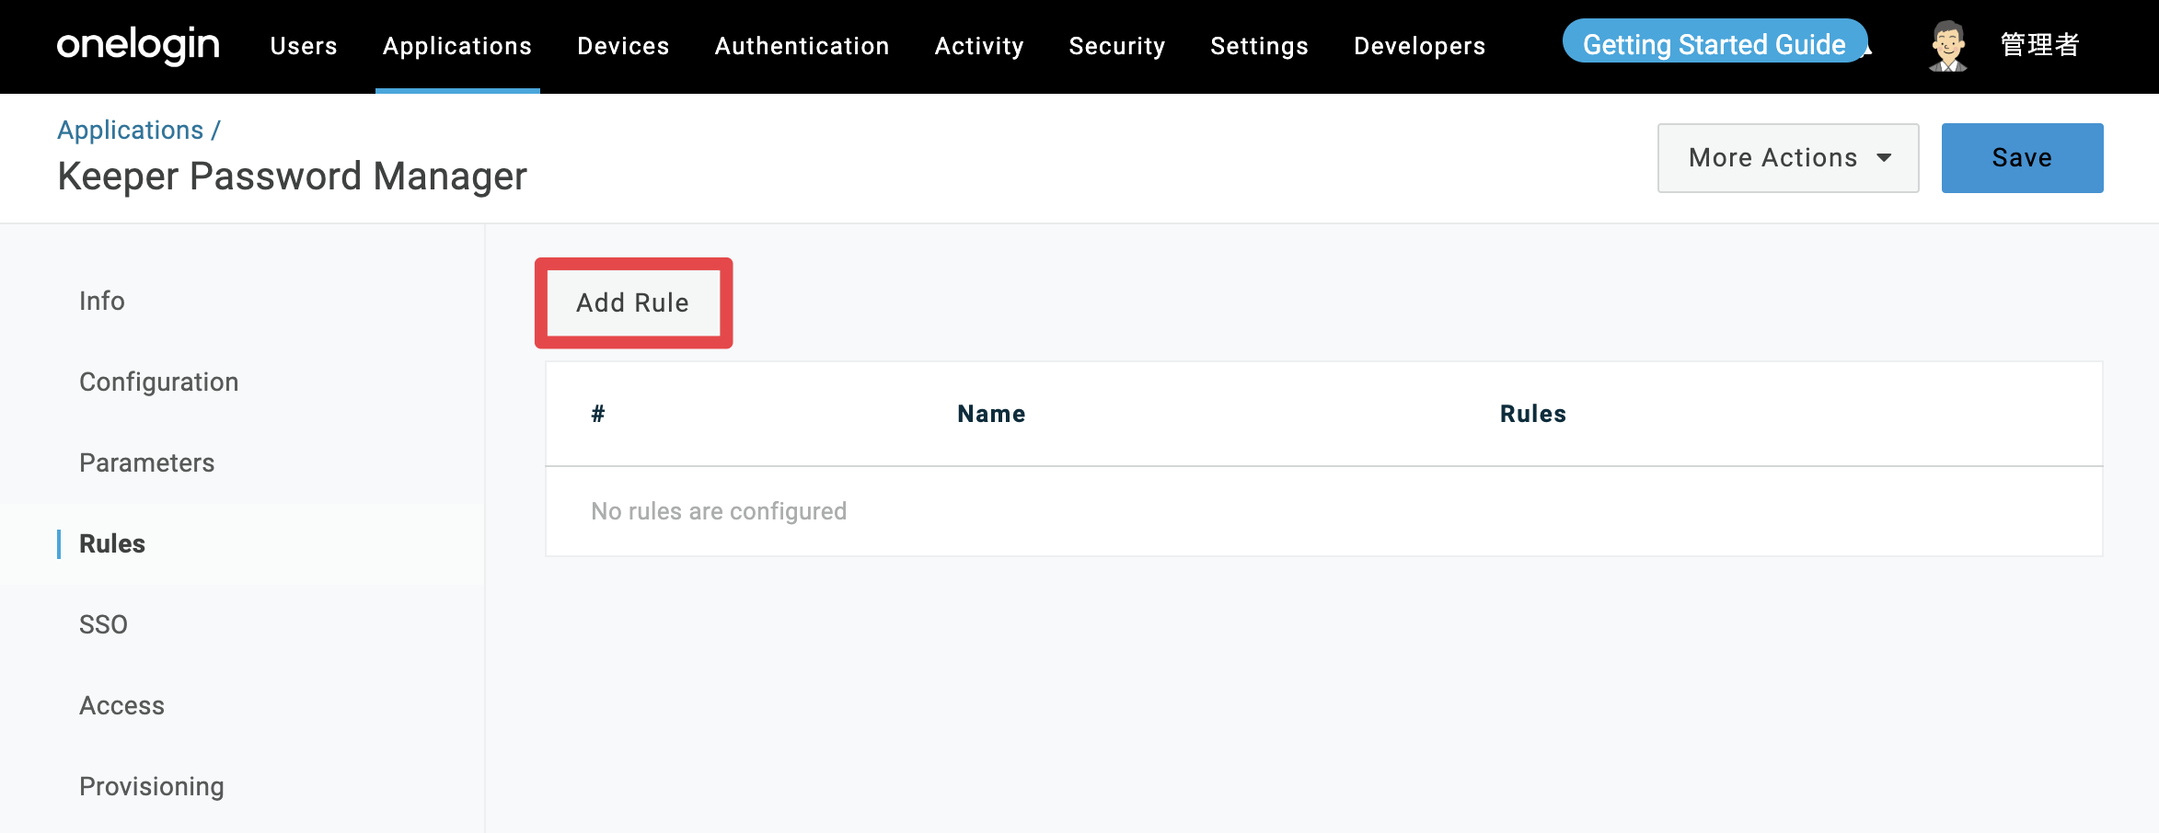Select the Activity menu
Image resolution: width=2159 pixels, height=833 pixels.
point(979,46)
